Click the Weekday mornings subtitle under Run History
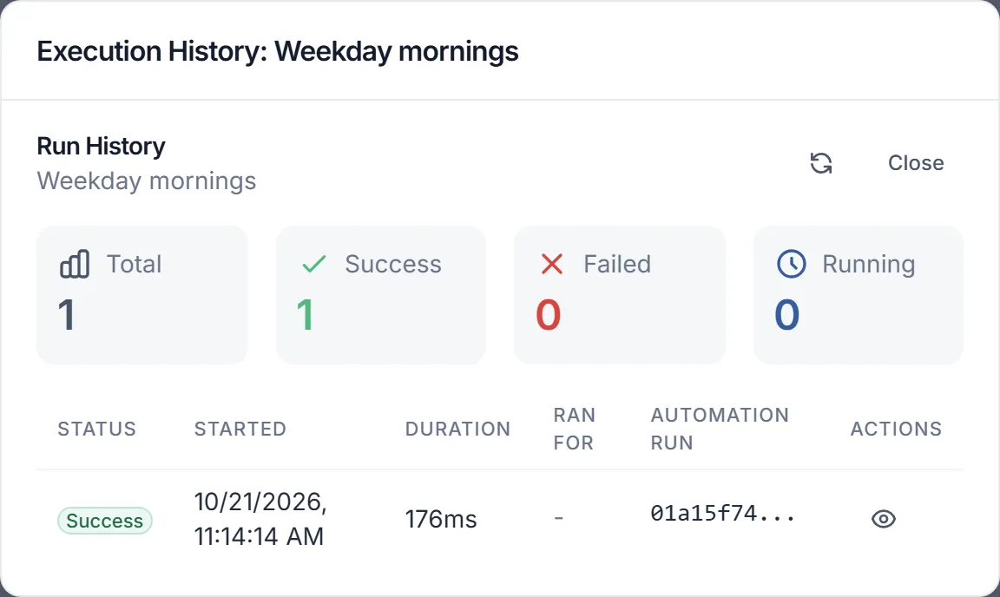1000x597 pixels. pos(146,181)
